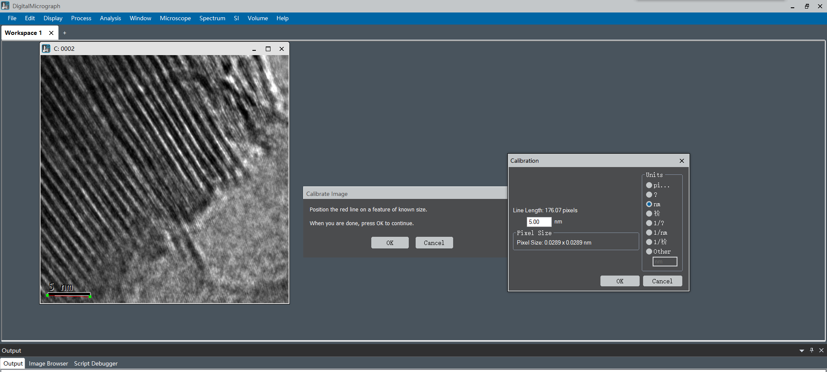Close the Workspace 1 tab
Image resolution: width=827 pixels, height=372 pixels.
point(51,33)
